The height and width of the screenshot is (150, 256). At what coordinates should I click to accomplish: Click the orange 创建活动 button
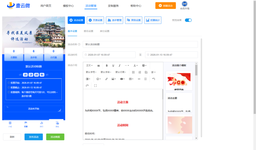[163, 6]
